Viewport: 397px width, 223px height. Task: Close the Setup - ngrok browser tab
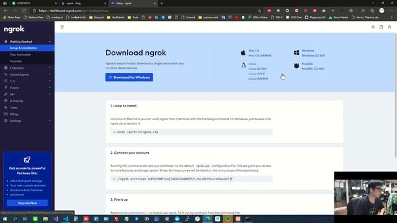154,3
